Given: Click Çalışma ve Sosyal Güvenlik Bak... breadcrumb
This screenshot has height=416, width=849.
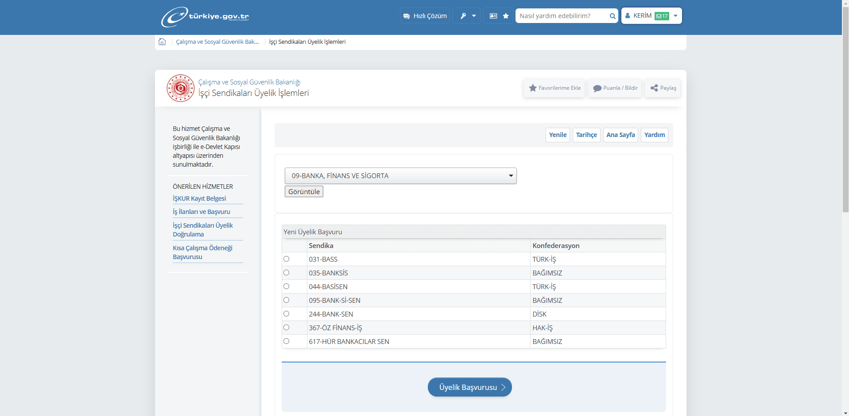Looking at the screenshot, I should (x=217, y=42).
